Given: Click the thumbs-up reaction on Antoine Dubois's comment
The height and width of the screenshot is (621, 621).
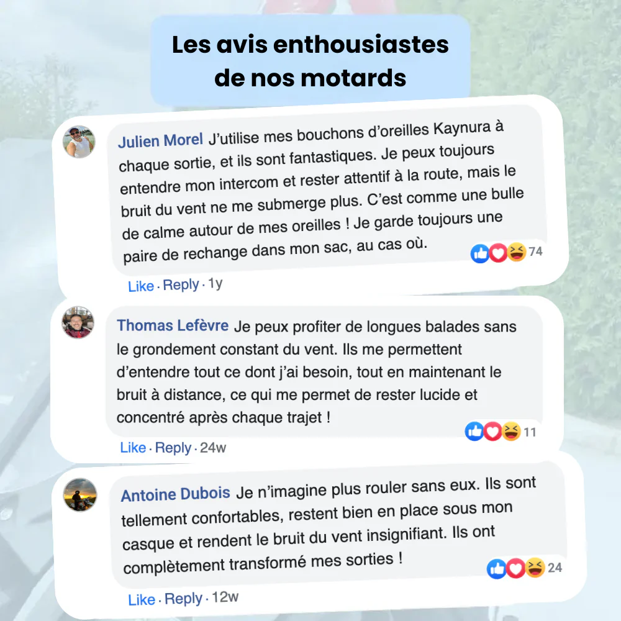Looking at the screenshot, I should pyautogui.click(x=497, y=569).
